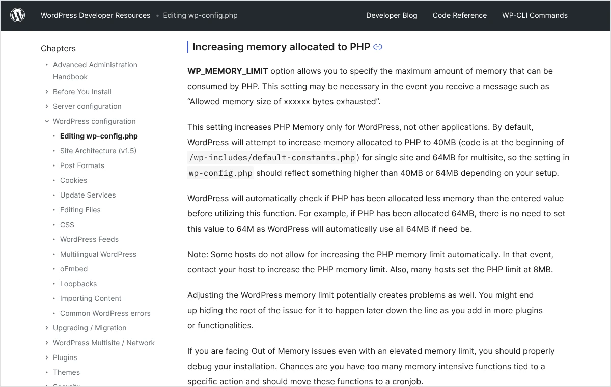This screenshot has width=611, height=387.
Task: Open the Update Services page
Action: tap(88, 195)
